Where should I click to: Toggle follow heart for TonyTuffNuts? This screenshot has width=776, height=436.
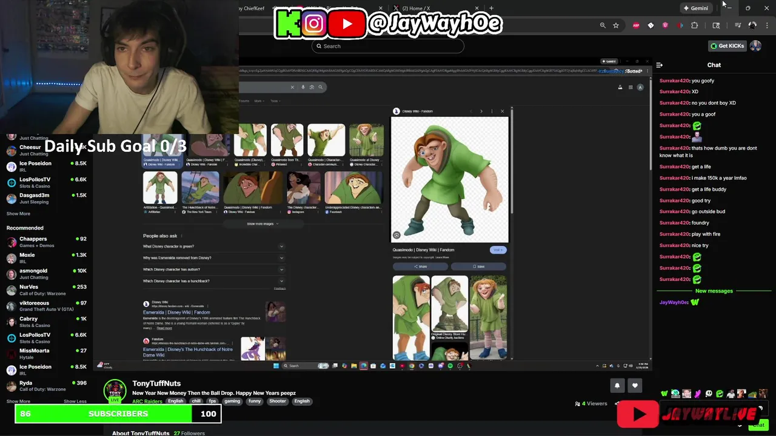635,386
